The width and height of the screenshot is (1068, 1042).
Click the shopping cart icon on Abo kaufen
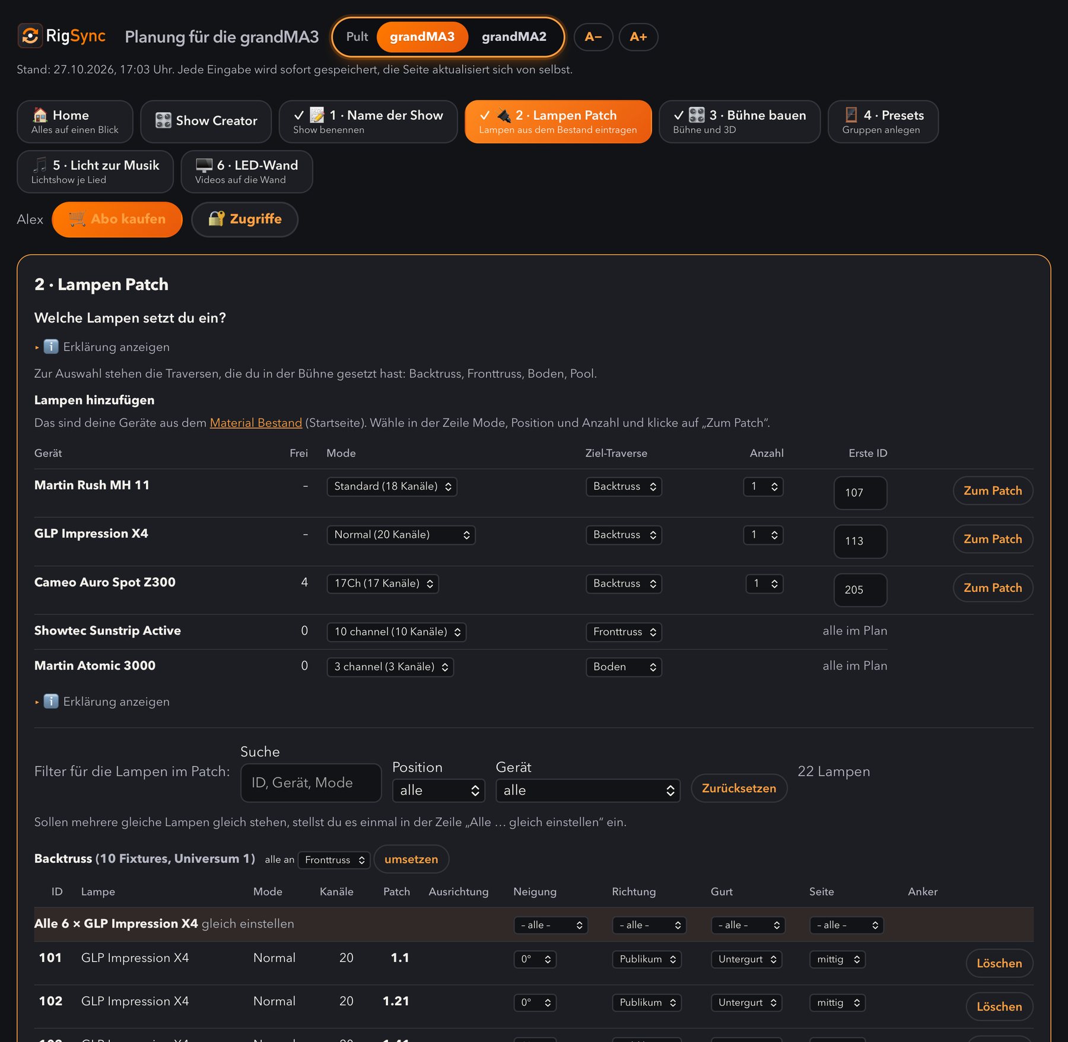[77, 219]
